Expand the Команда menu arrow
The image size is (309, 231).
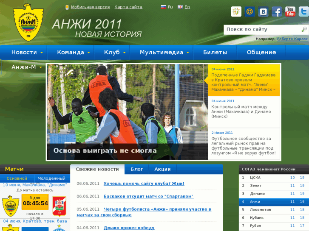89,53
